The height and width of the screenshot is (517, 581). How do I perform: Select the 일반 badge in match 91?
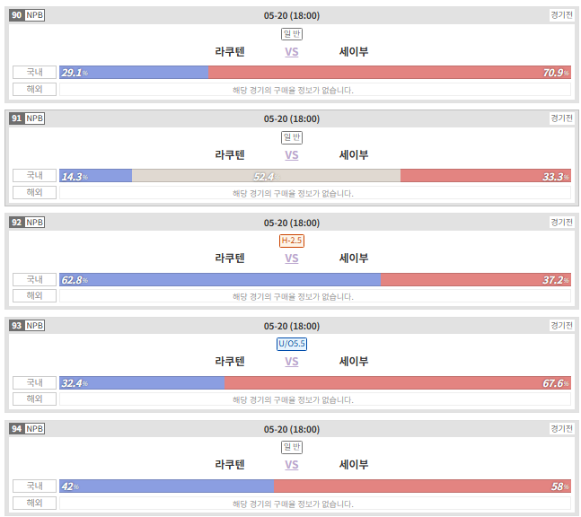point(292,137)
